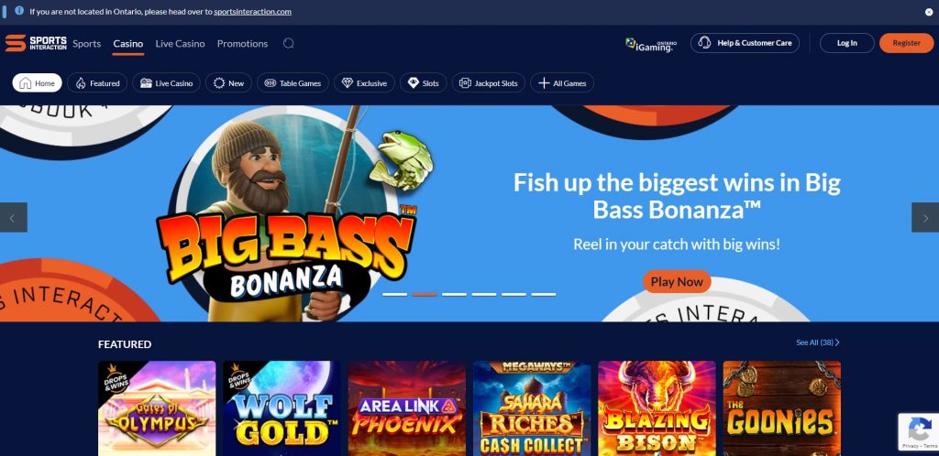Open Wolf Gold game thumbnail
This screenshot has width=939, height=456.
point(282,408)
